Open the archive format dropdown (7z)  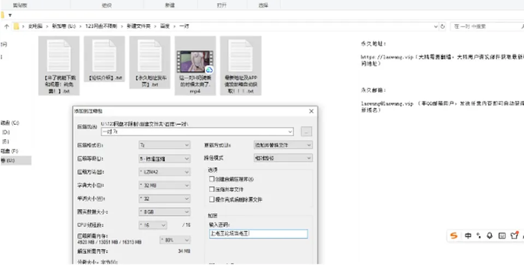164,145
